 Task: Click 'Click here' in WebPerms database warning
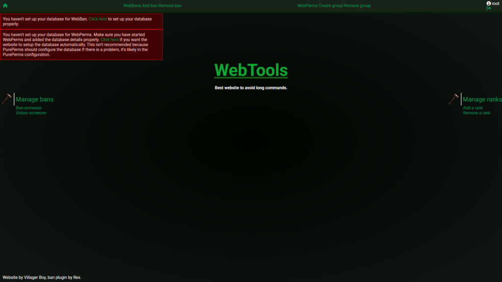pyautogui.click(x=109, y=40)
